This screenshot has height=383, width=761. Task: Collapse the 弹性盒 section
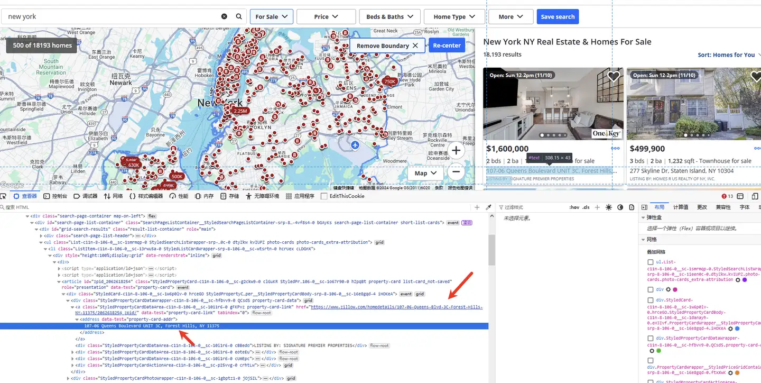643,217
